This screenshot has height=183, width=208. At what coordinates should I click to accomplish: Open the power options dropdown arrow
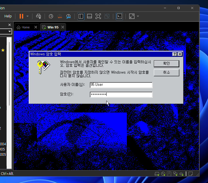(28, 16)
